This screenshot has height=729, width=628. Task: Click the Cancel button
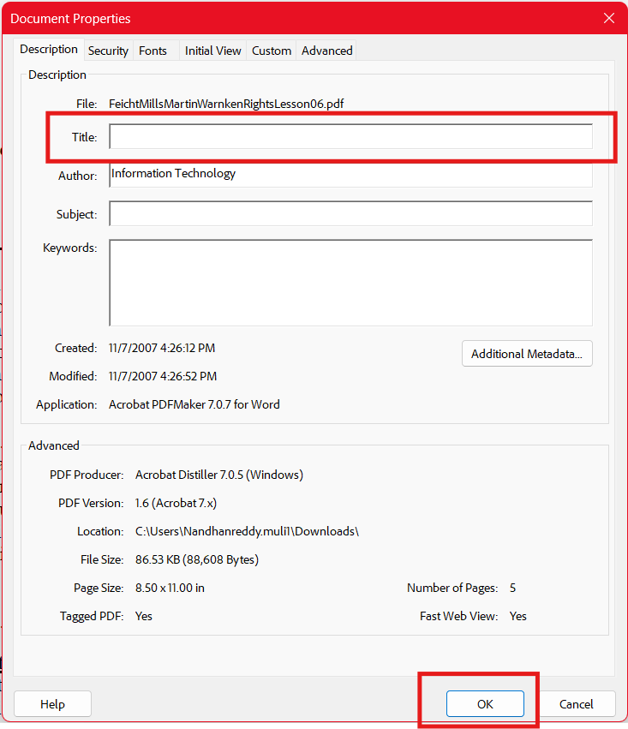coord(577,704)
